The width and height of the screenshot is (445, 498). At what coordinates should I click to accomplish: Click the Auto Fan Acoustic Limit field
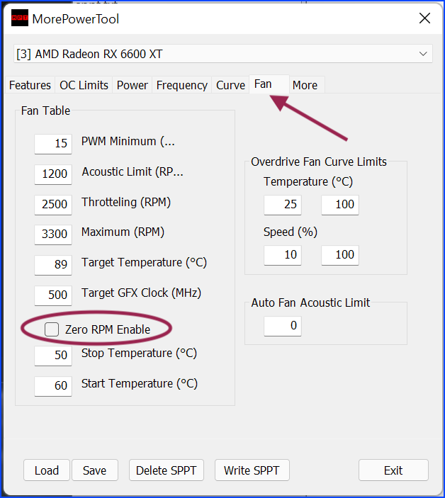coord(283,326)
